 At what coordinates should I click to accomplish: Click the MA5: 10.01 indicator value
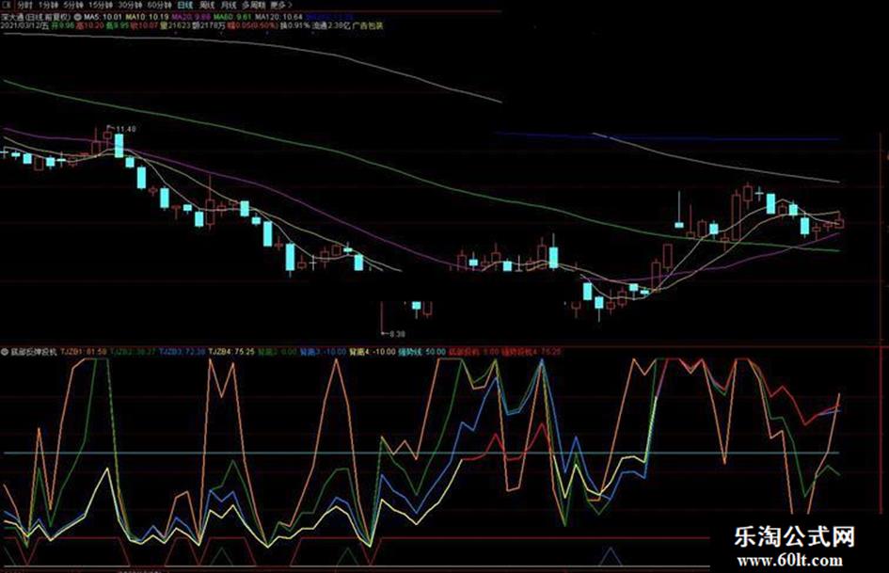tap(103, 17)
